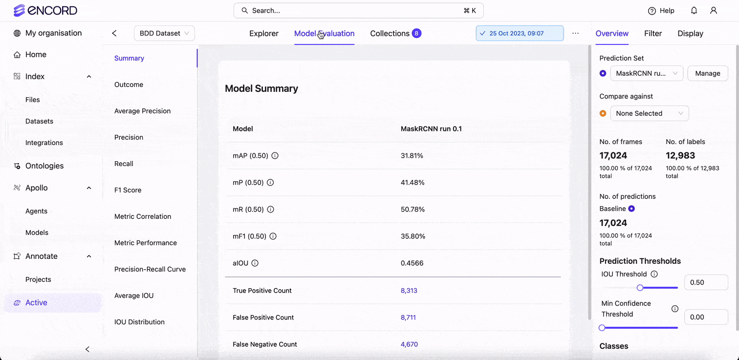Click the My organisation globe icon
The height and width of the screenshot is (360, 739).
17,33
